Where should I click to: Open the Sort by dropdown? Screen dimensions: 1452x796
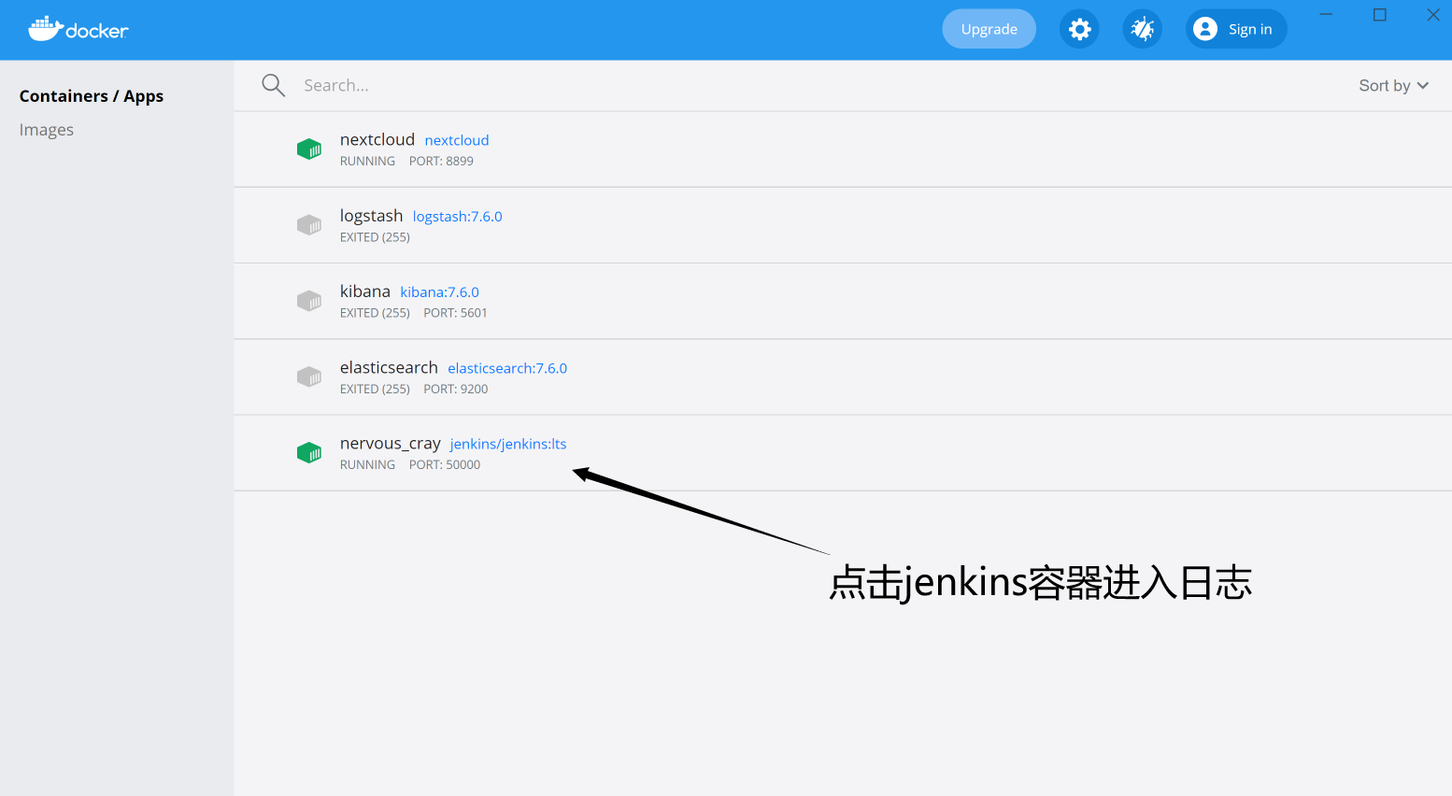[x=1393, y=85]
